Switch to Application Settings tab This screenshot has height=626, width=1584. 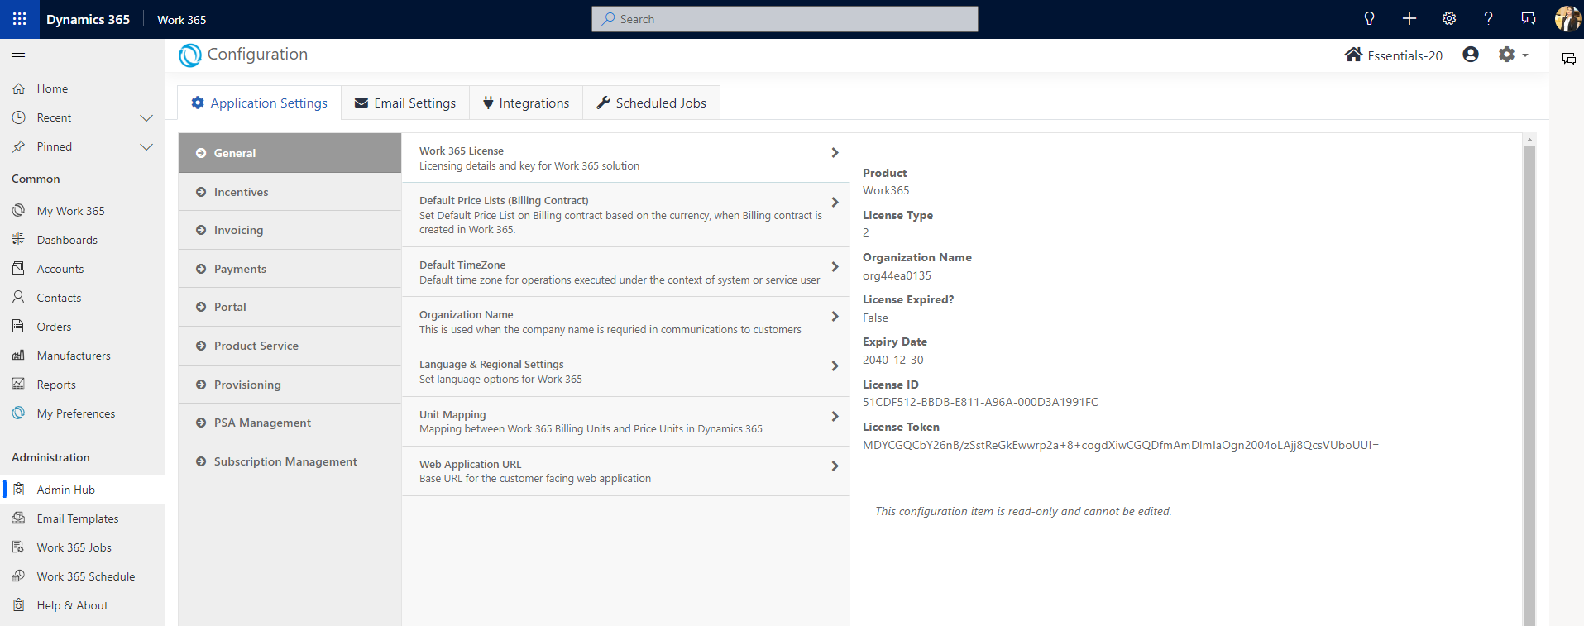click(x=259, y=103)
